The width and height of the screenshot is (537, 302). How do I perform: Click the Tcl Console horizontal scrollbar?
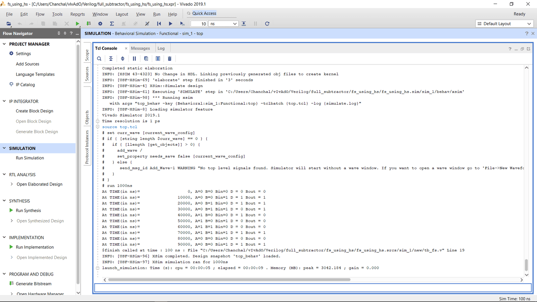[229, 280]
